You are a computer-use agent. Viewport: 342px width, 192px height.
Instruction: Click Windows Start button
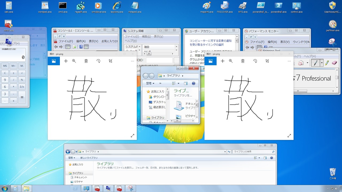[x=5, y=188]
